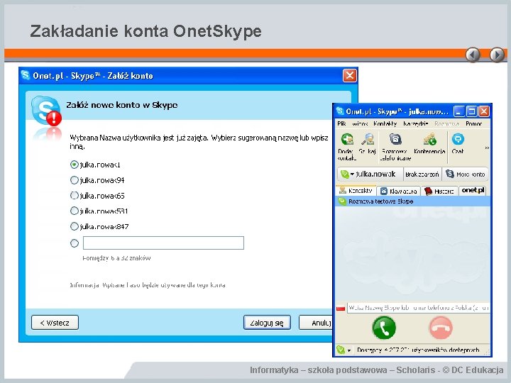Switch to Klawiatura tab
The image size is (511, 383).
click(399, 191)
